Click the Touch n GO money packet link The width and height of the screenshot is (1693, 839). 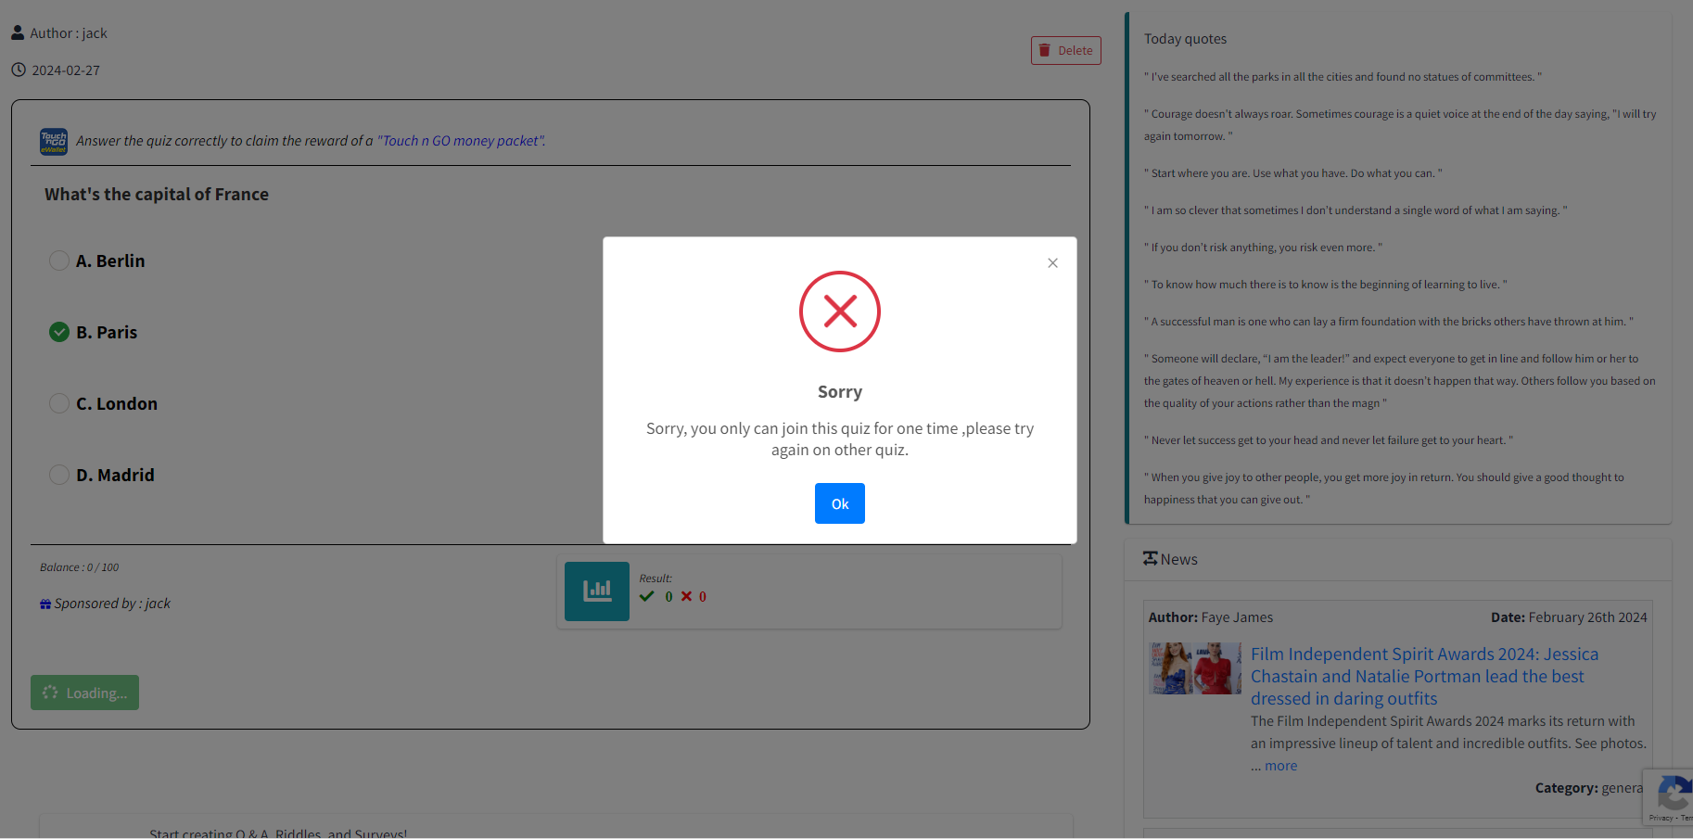pyautogui.click(x=461, y=141)
